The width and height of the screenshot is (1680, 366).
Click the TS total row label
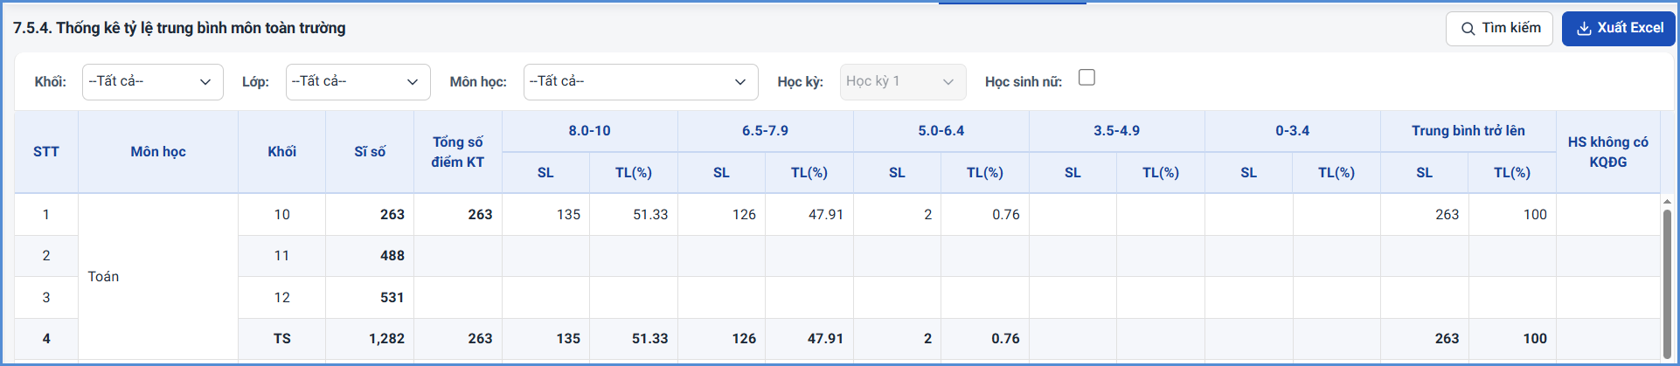tap(281, 339)
